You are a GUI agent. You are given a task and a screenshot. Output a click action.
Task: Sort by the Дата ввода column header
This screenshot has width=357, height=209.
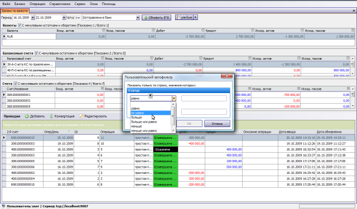click(x=297, y=132)
